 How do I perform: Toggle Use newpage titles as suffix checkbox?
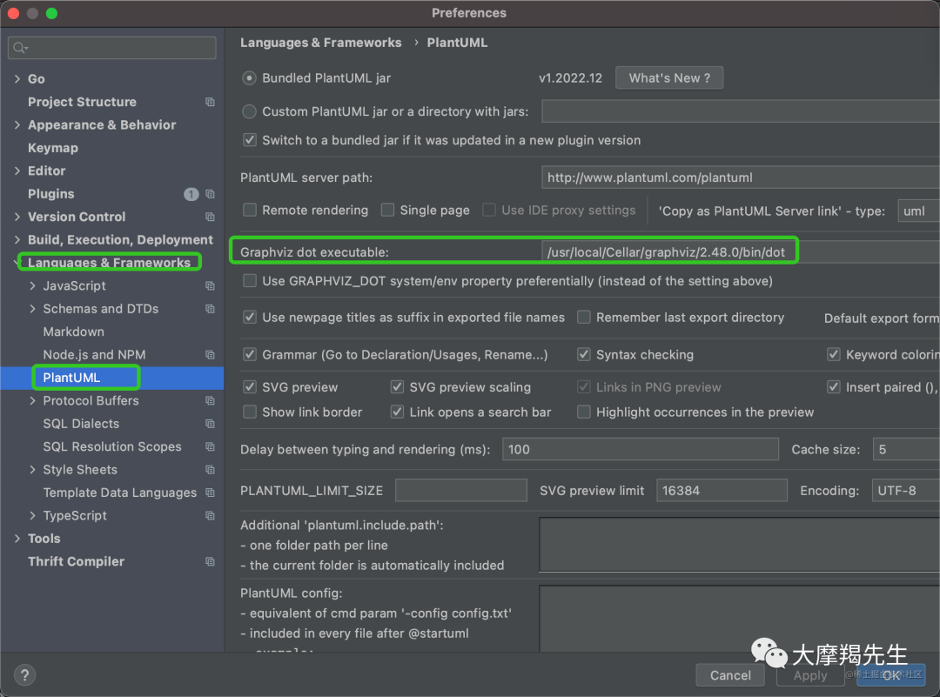click(250, 317)
